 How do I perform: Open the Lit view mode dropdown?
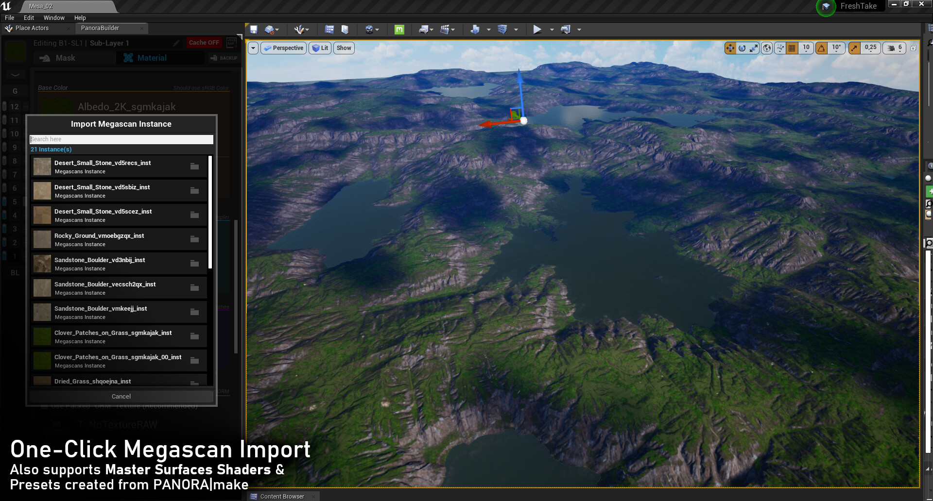(320, 48)
